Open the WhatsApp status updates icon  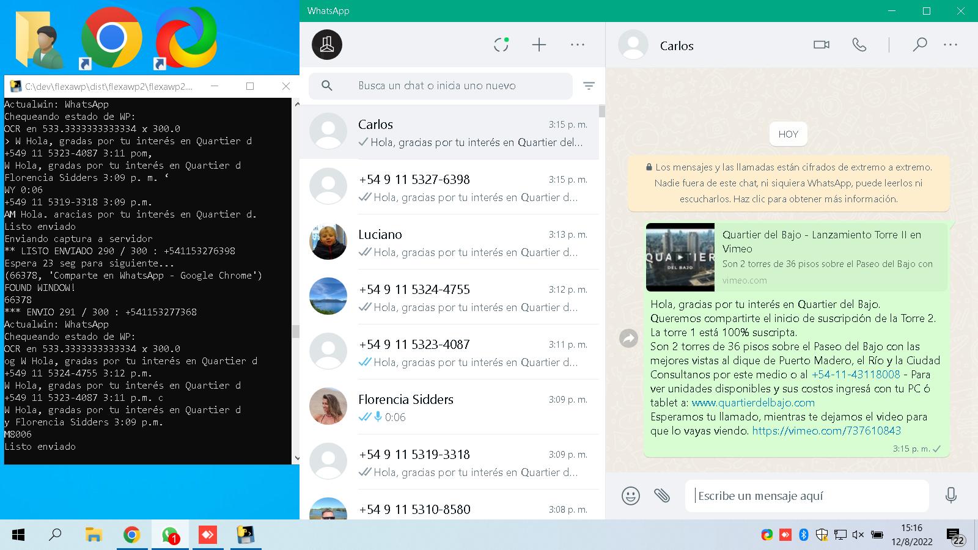[501, 45]
